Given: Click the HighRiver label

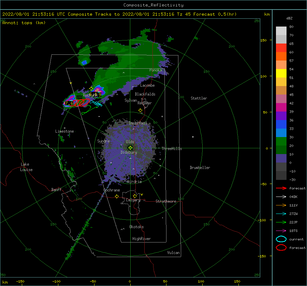Looking at the screenshot, I should pyautogui.click(x=142, y=239).
